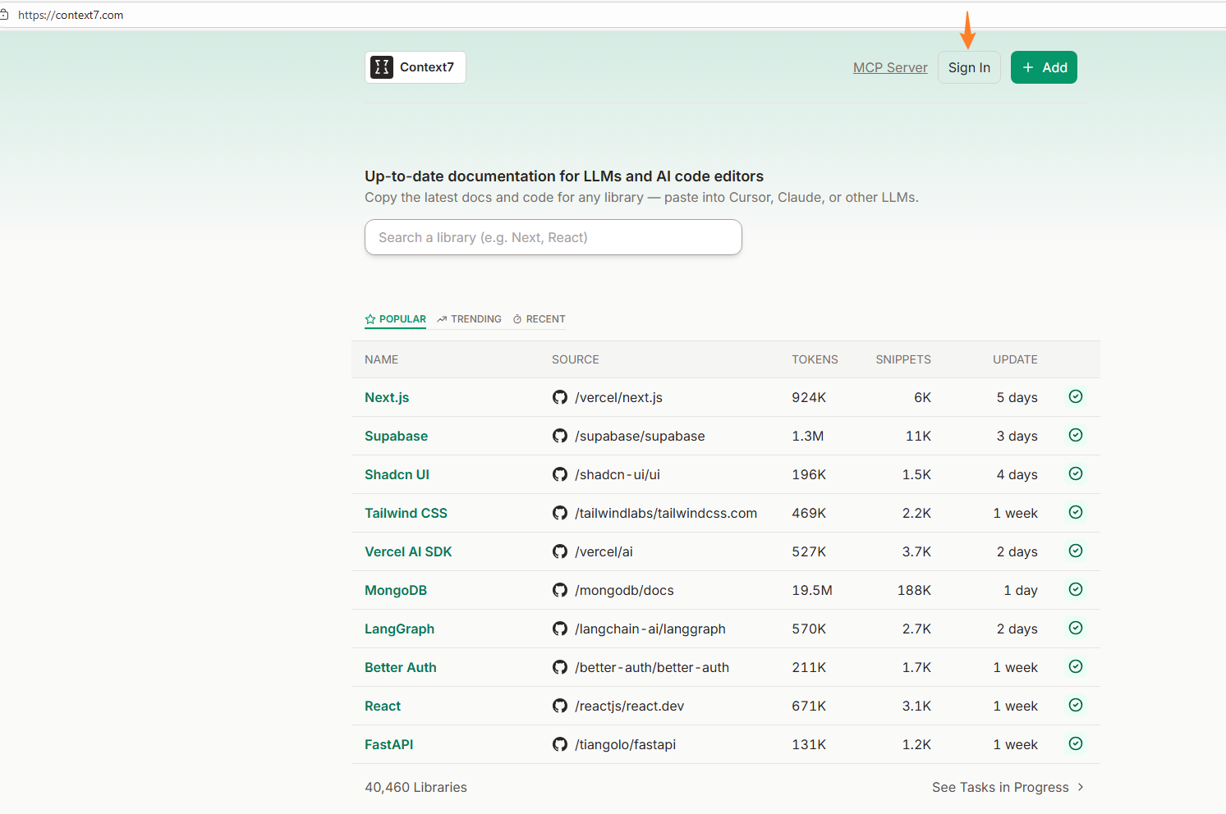This screenshot has width=1226, height=814.
Task: Open the LangGraph library link
Action: tap(399, 629)
